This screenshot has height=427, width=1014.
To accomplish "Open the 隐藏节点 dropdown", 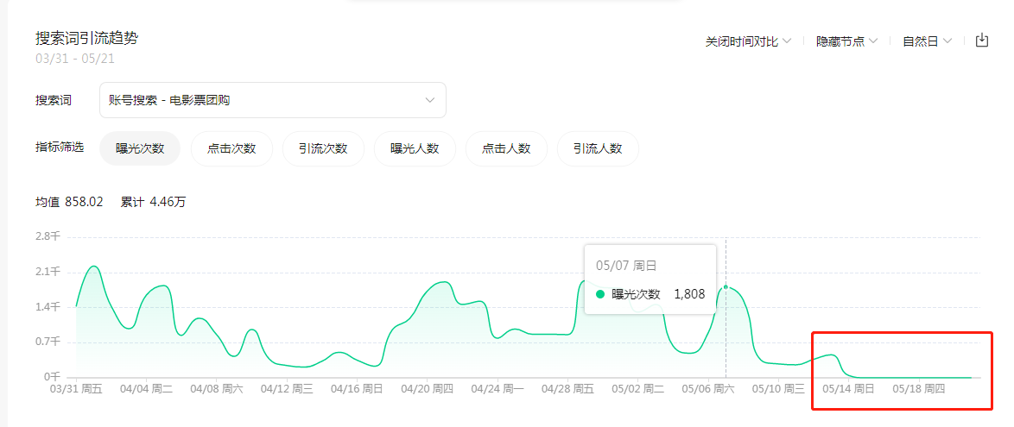I will (846, 41).
